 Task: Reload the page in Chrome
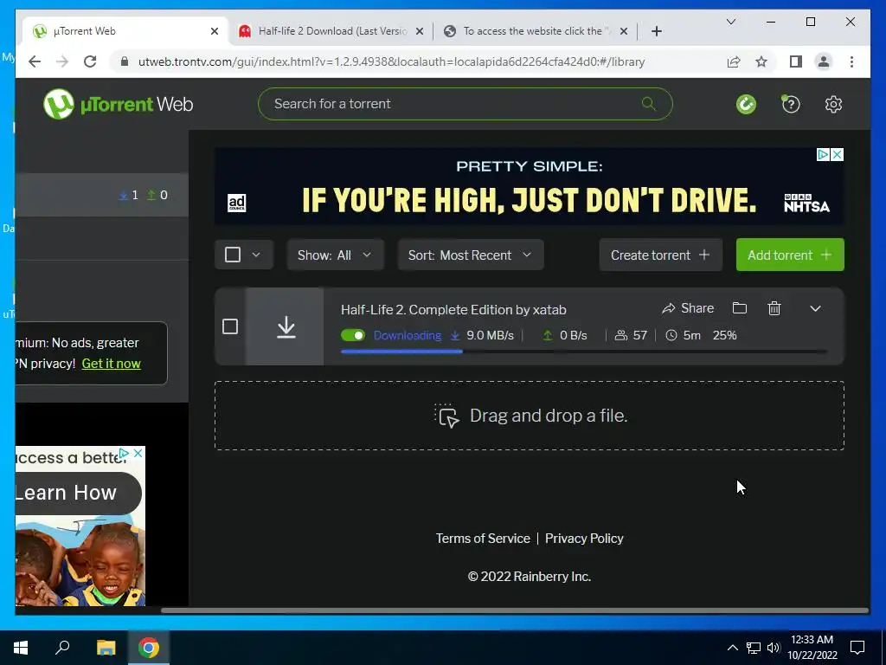[x=90, y=61]
